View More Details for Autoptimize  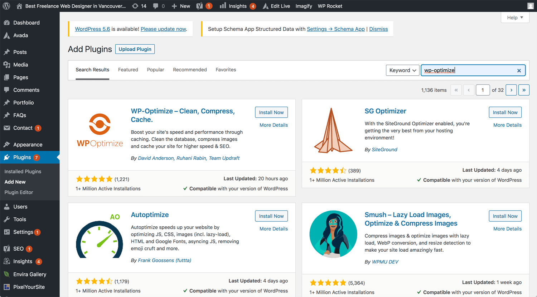coord(274,229)
